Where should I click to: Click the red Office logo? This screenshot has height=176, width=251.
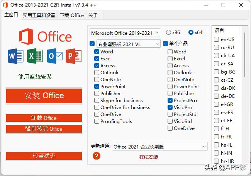click(27, 37)
